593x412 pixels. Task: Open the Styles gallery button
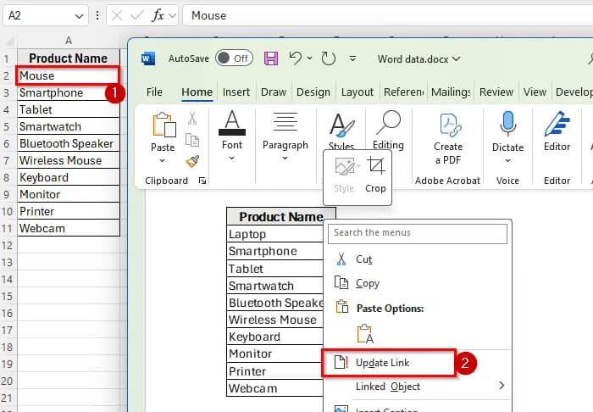(x=341, y=131)
